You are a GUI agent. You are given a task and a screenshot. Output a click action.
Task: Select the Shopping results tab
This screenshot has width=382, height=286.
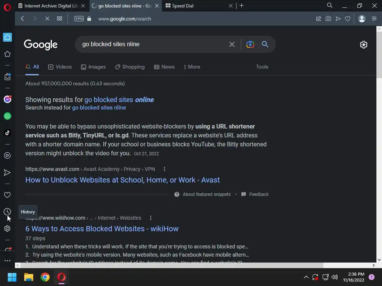click(x=129, y=67)
